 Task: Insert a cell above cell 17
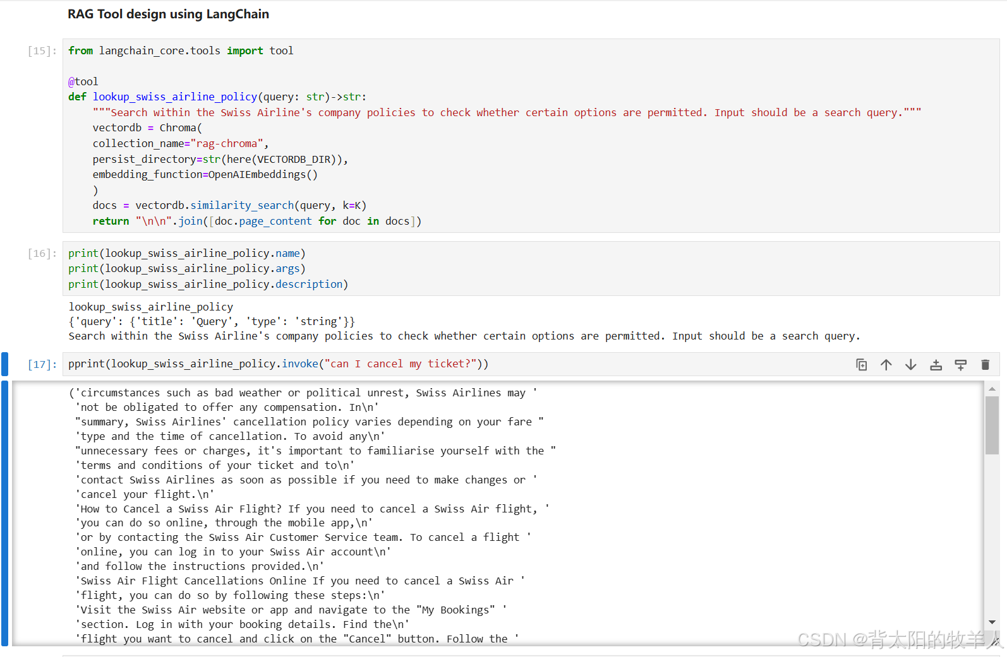[936, 365]
